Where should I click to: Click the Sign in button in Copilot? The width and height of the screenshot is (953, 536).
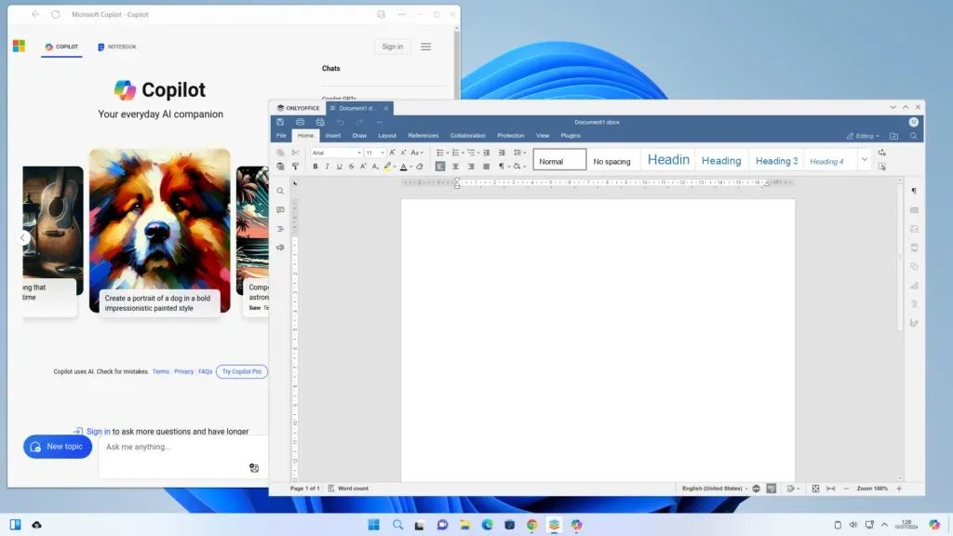pos(393,47)
